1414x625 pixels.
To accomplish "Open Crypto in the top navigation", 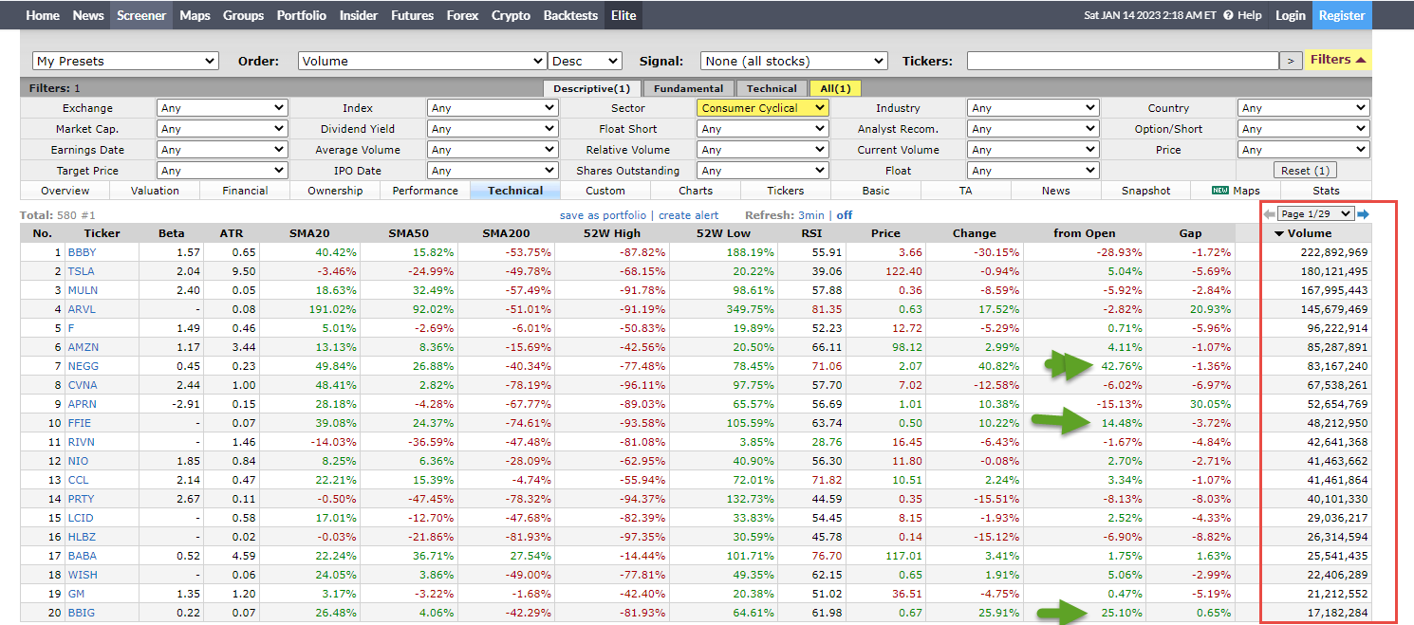I will click(x=511, y=15).
